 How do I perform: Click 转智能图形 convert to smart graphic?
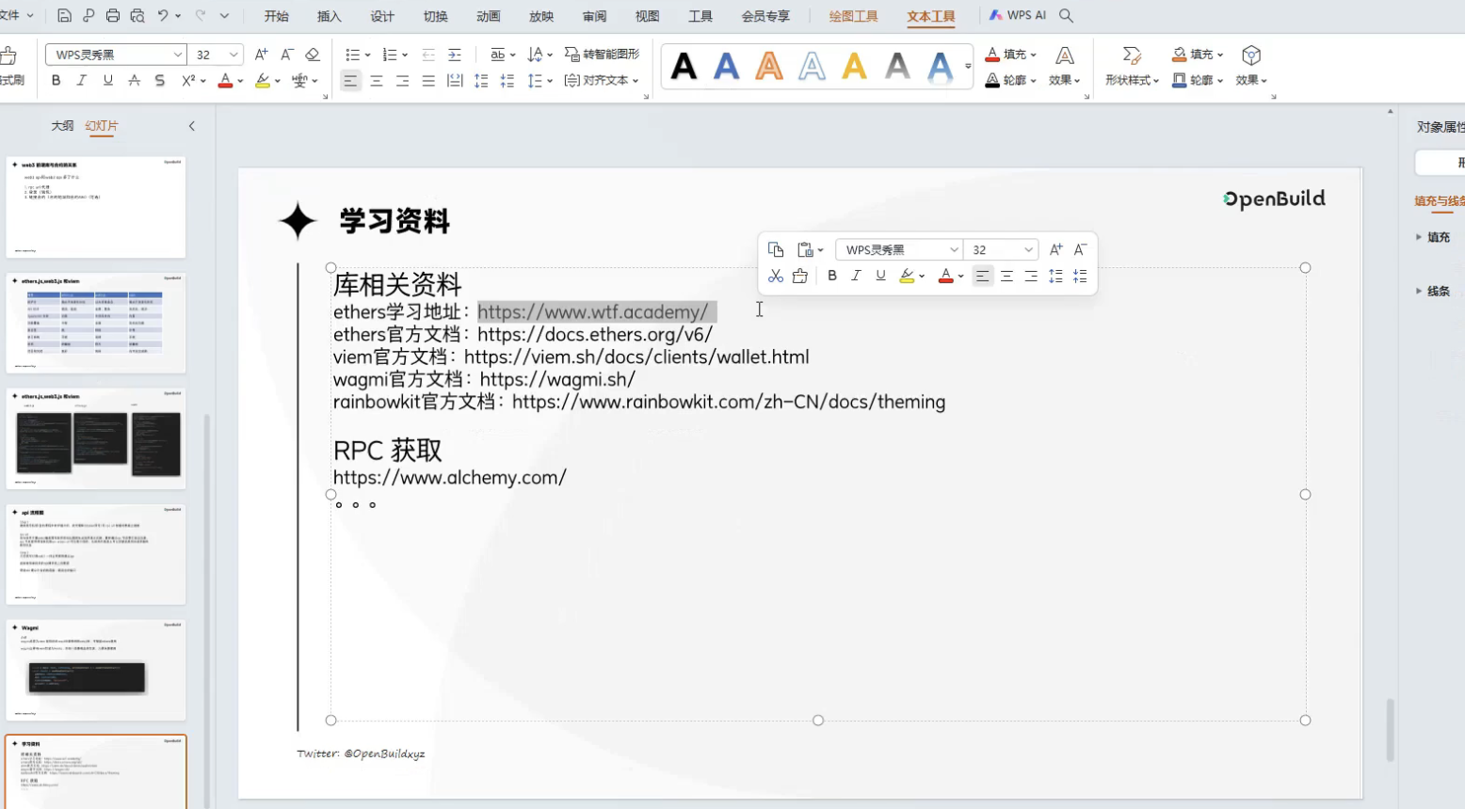point(602,55)
